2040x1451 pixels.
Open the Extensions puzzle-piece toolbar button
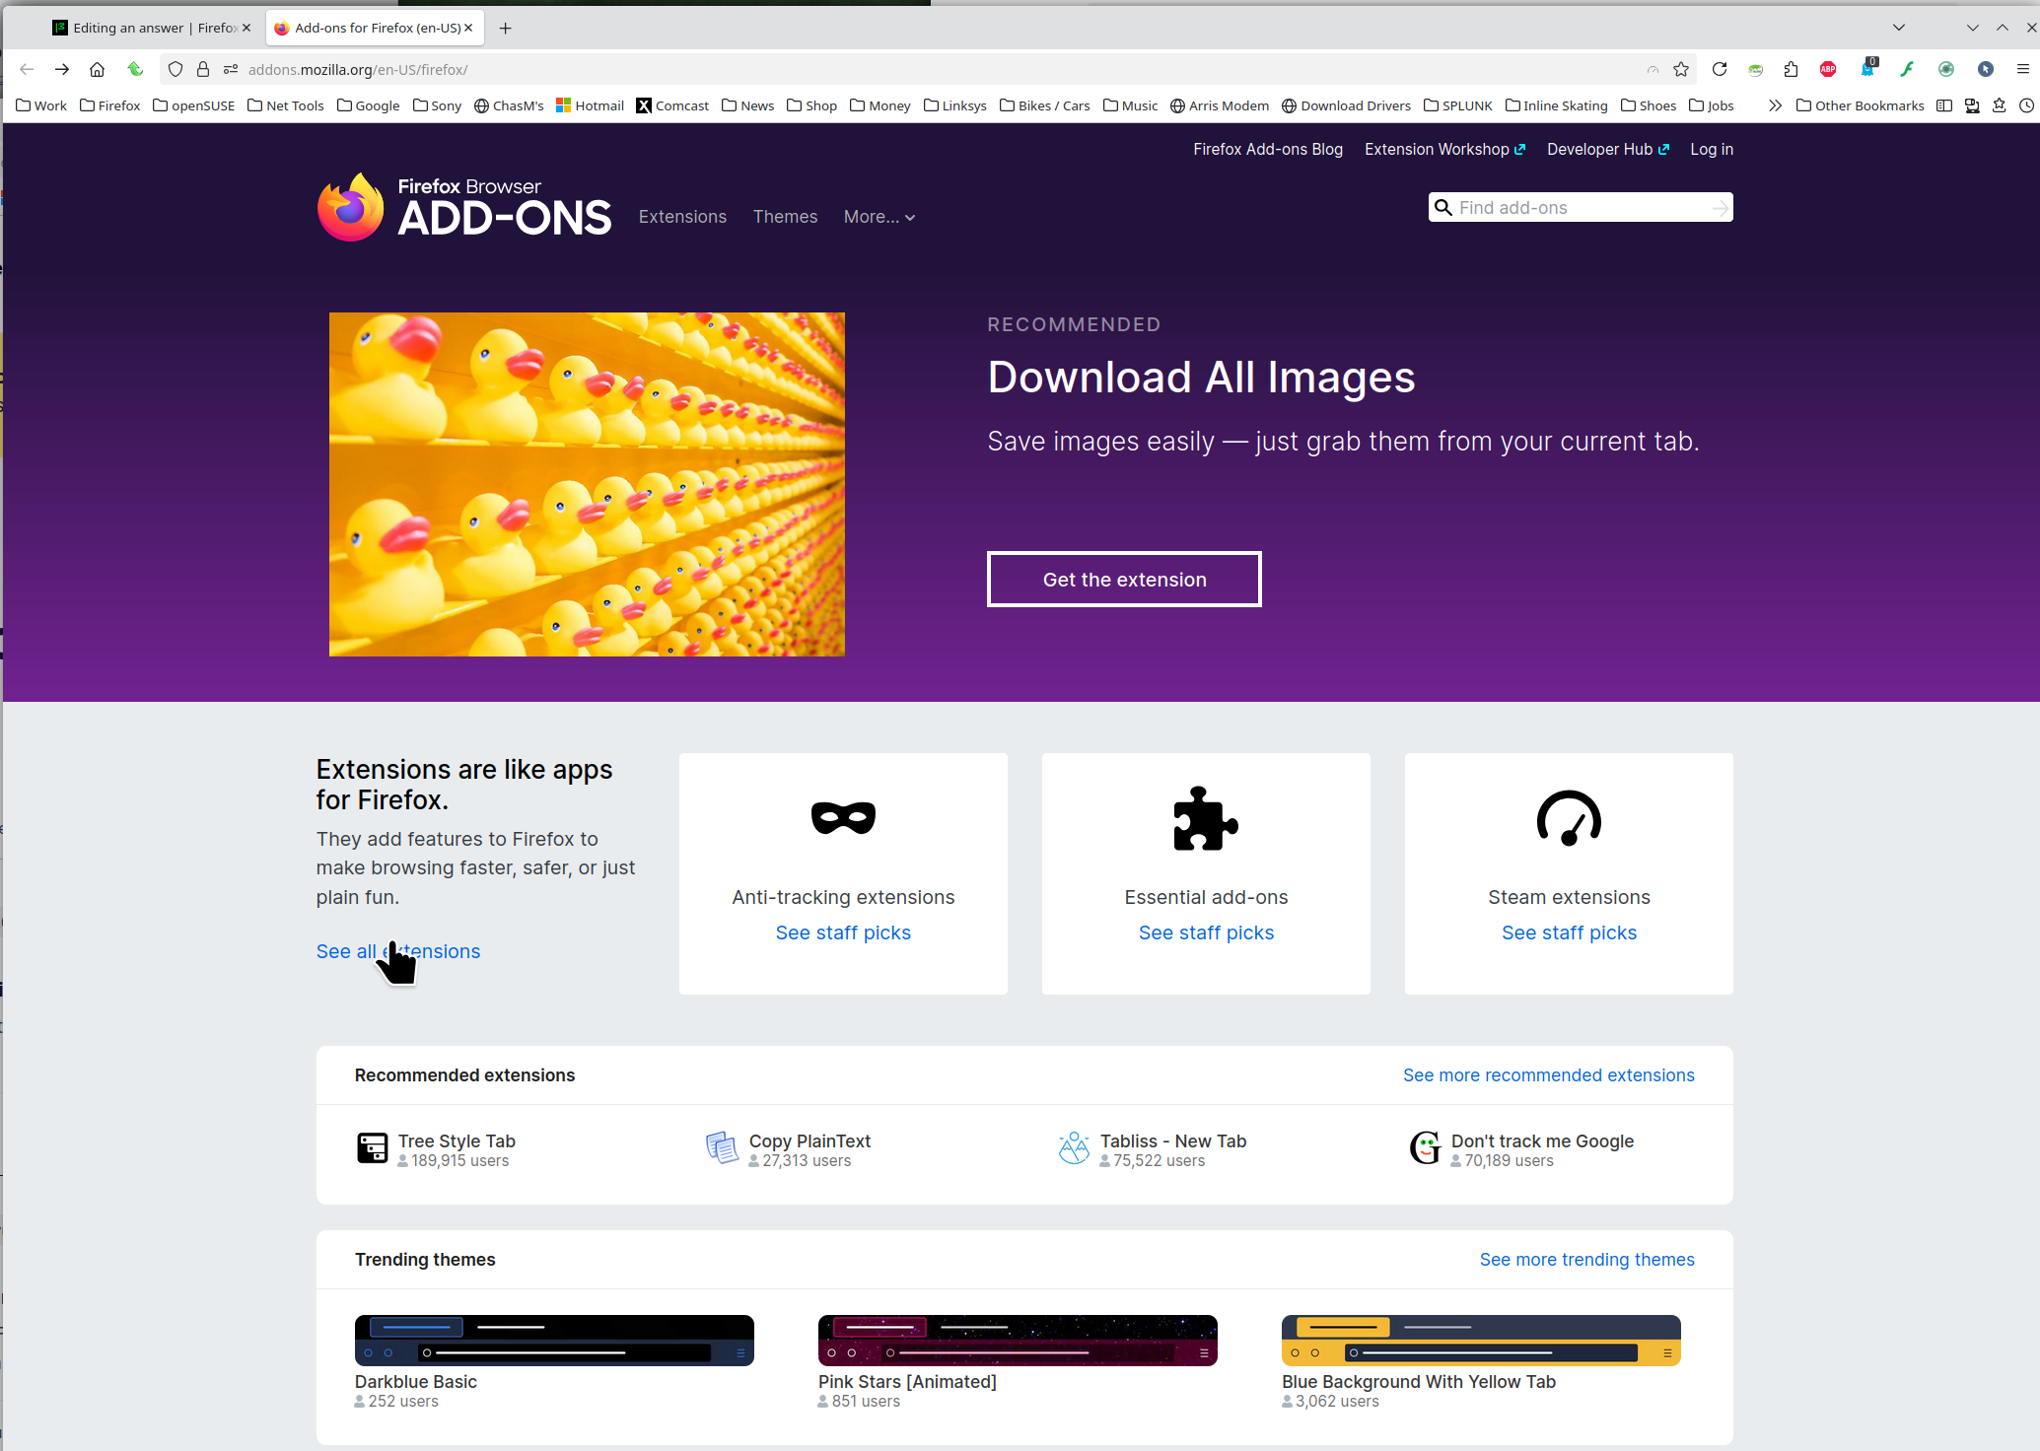tap(1791, 69)
